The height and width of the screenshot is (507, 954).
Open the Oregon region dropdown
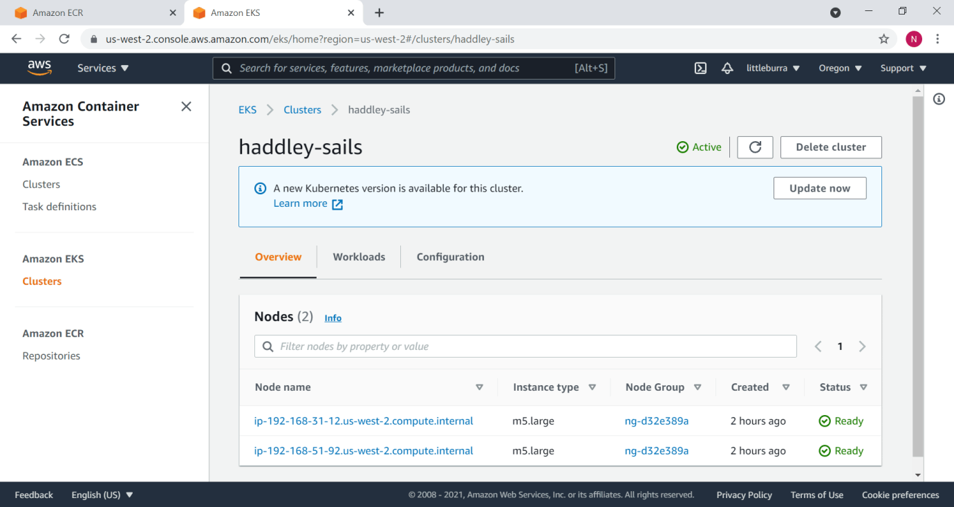pos(840,68)
